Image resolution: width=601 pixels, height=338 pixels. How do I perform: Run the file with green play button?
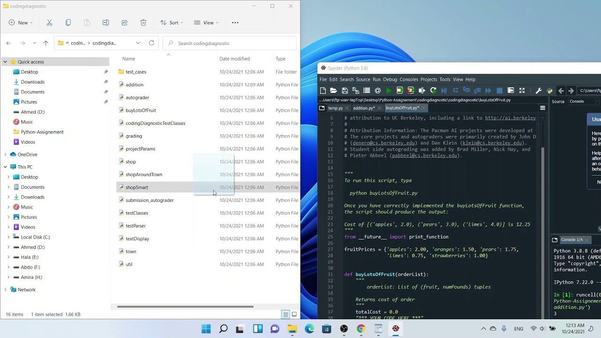click(389, 91)
